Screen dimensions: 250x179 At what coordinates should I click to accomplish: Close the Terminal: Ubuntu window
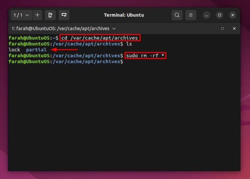(x=232, y=15)
